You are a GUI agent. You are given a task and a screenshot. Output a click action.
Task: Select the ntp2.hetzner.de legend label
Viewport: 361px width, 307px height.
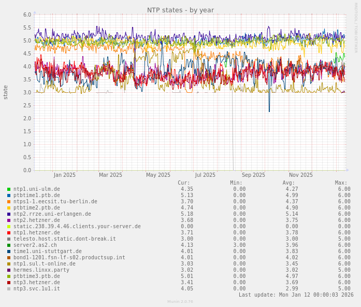36,220
